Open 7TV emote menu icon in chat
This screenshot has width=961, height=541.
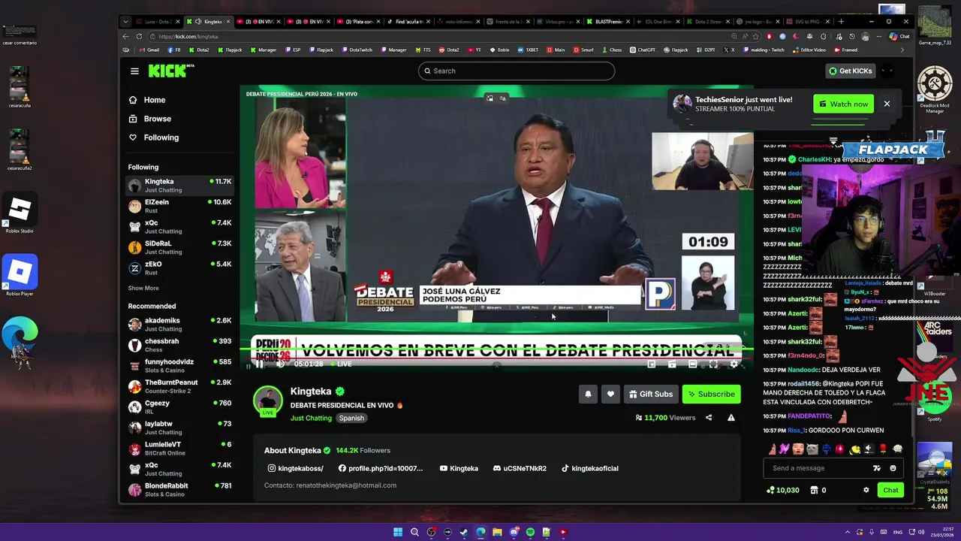(x=876, y=468)
